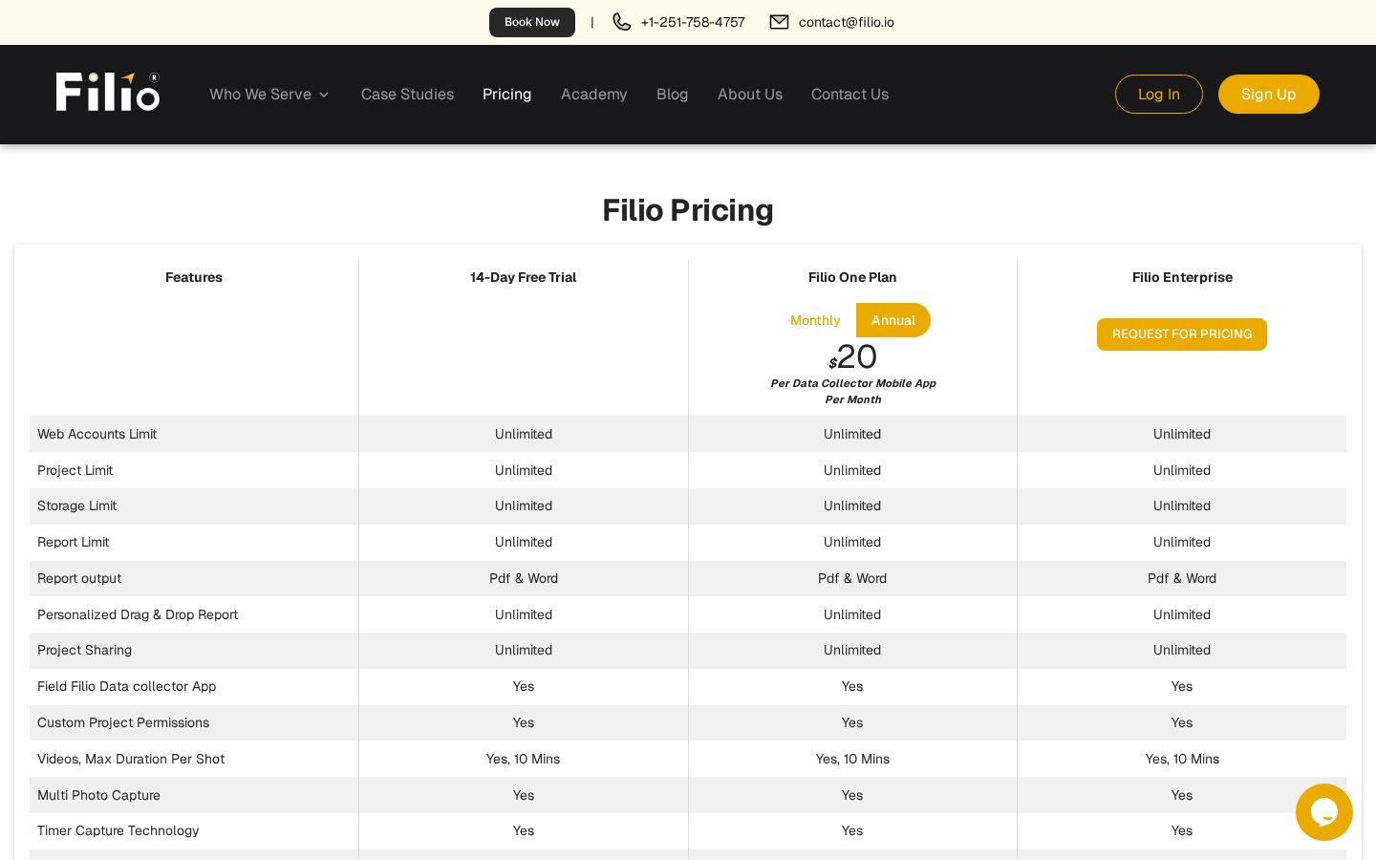Viewport: 1376px width, 860px height.
Task: Click the 14-Day Free Trial header
Action: point(524,277)
